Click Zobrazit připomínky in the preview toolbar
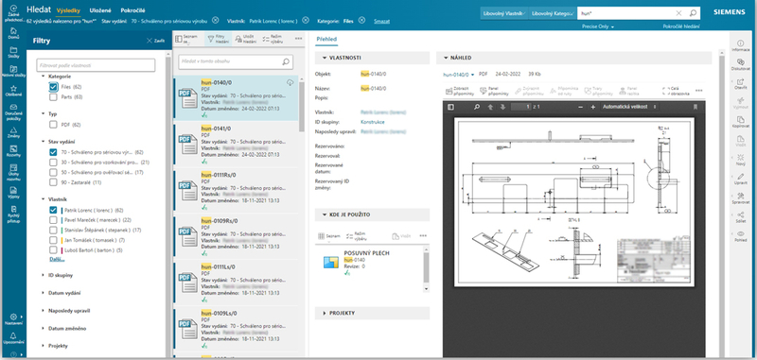Viewport: 757px width, 360px height. pyautogui.click(x=459, y=90)
